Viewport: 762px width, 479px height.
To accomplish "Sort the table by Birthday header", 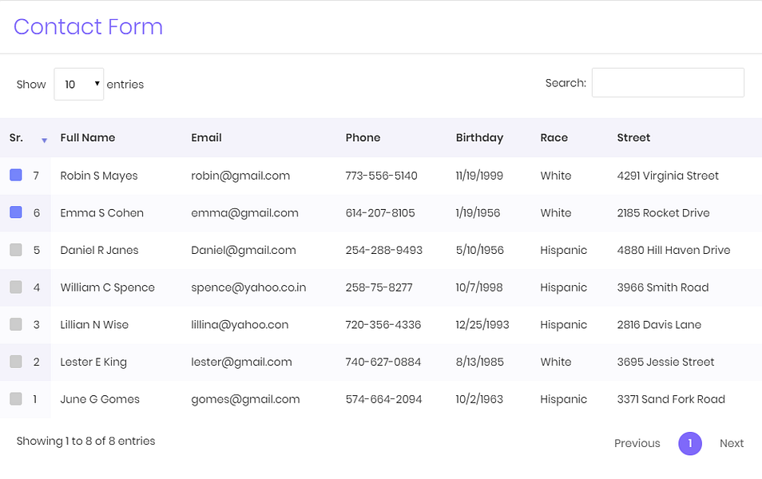I will click(x=479, y=137).
